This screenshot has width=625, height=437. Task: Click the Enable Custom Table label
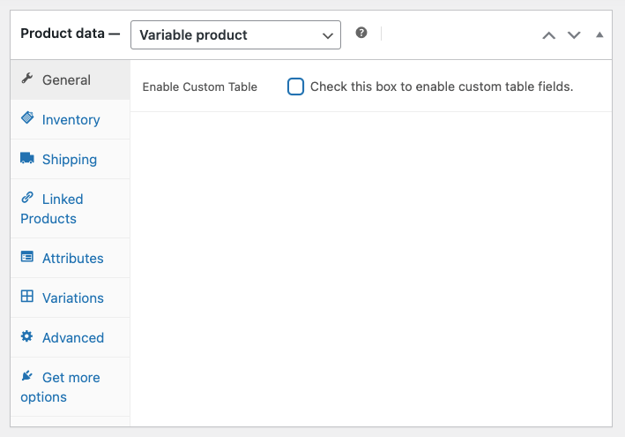tap(200, 87)
